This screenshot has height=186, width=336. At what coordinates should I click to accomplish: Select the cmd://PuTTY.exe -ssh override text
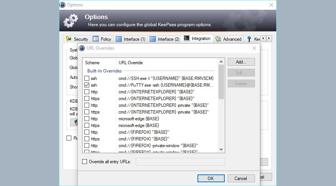[x=166, y=85]
